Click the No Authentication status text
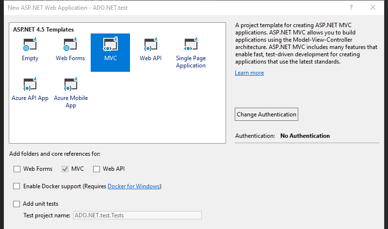This screenshot has width=388, height=229. tap(305, 136)
